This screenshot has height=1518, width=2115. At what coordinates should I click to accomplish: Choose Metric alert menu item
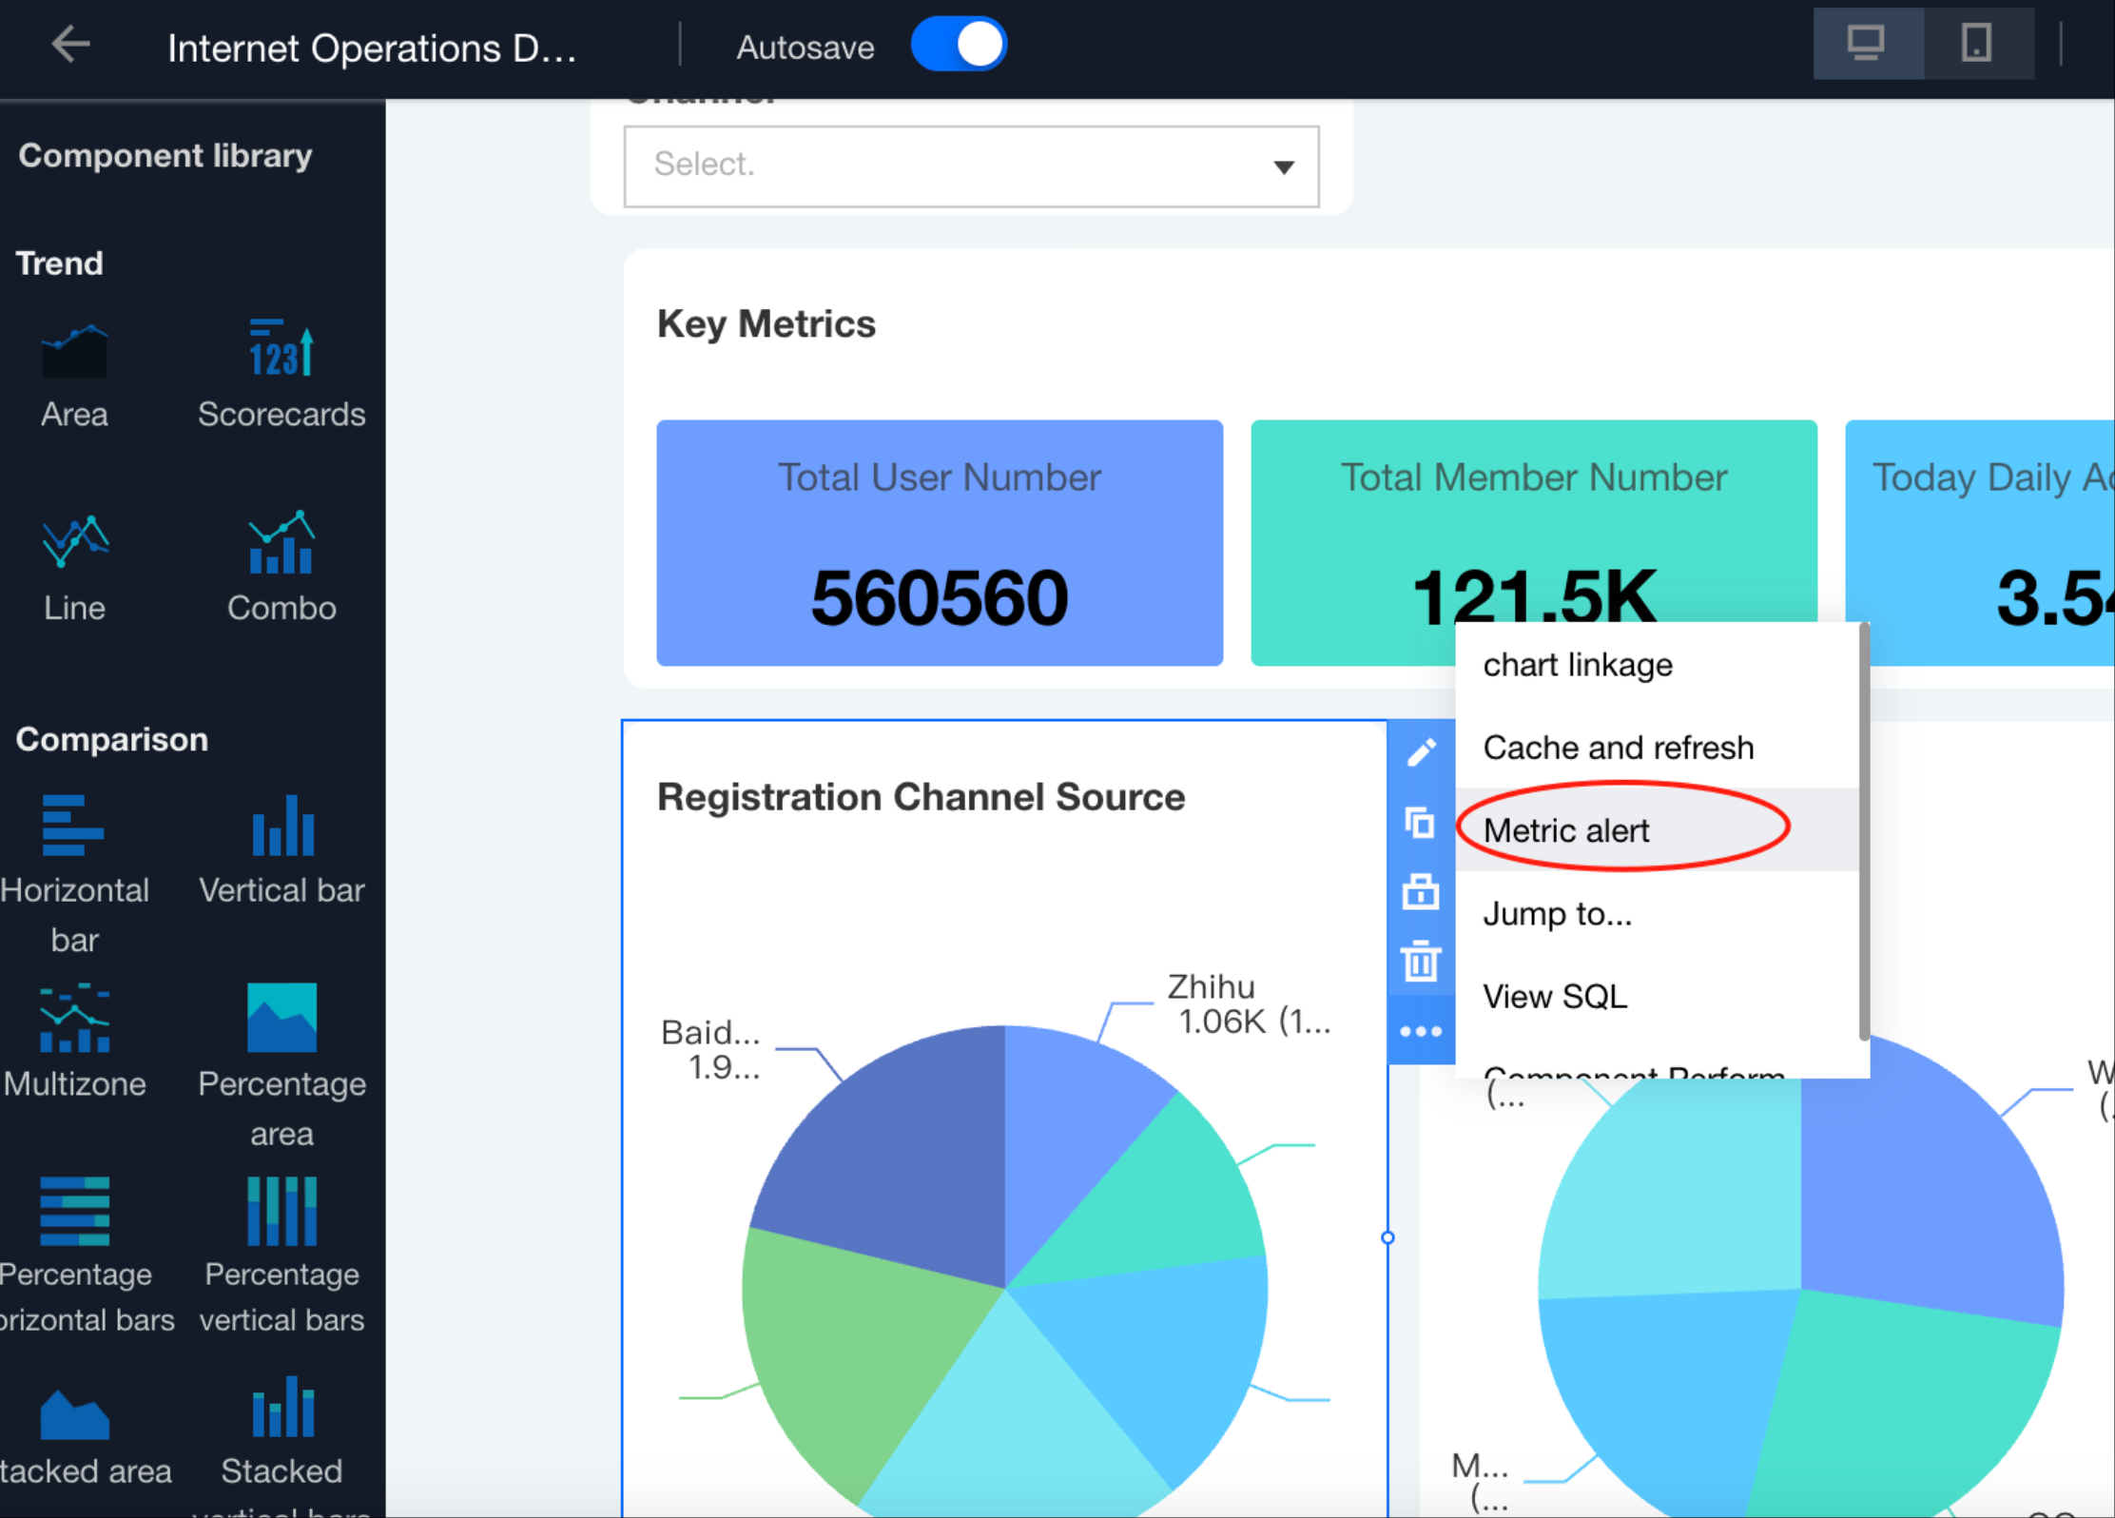pyautogui.click(x=1565, y=830)
